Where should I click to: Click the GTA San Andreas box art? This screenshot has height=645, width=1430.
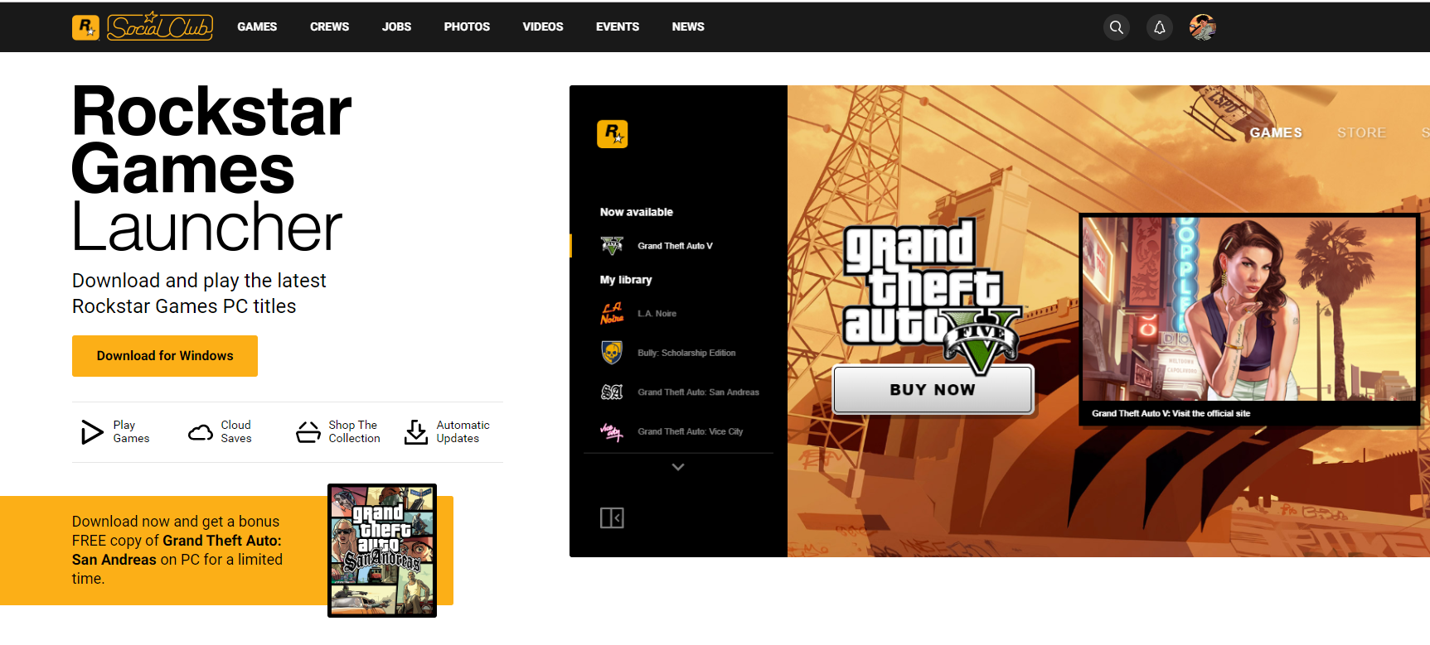382,551
